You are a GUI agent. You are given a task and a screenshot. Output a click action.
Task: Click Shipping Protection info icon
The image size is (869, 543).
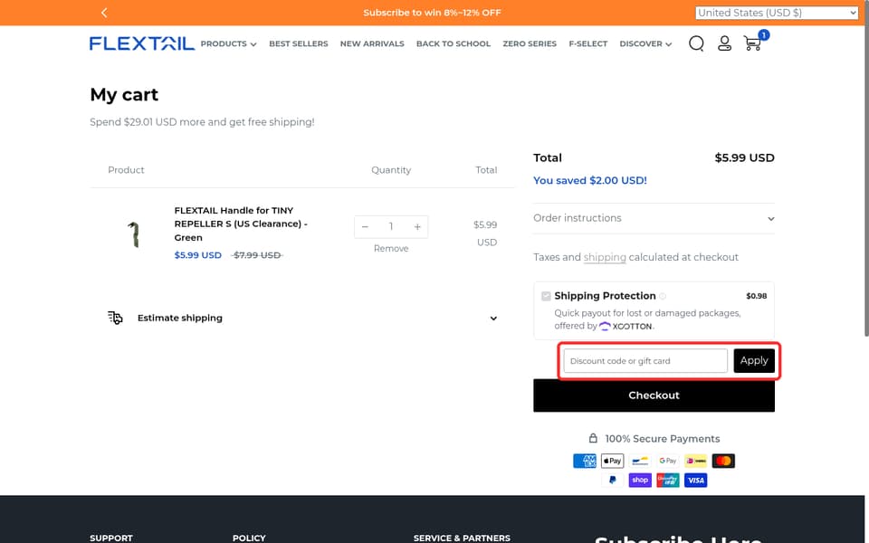(663, 296)
